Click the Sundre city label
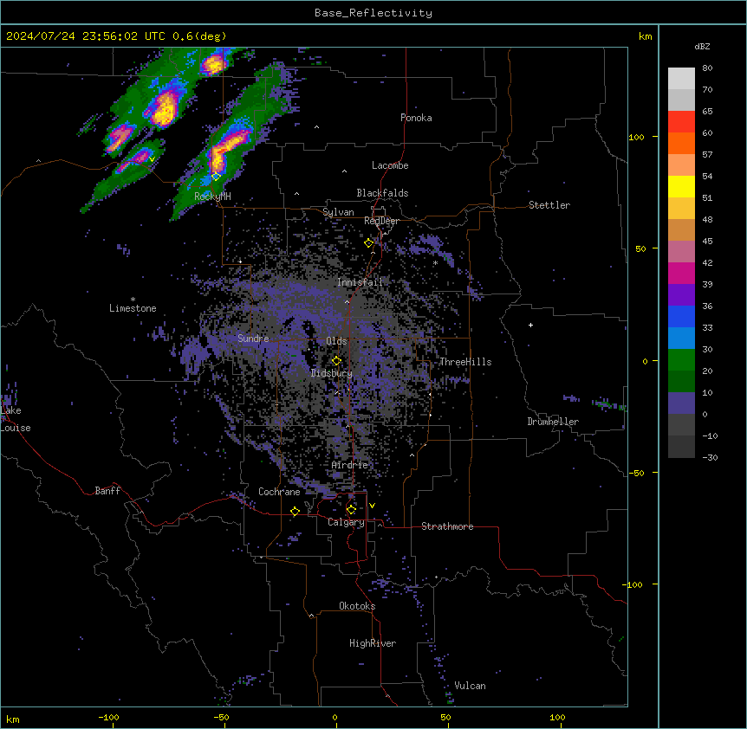The height and width of the screenshot is (729, 747). coord(253,339)
